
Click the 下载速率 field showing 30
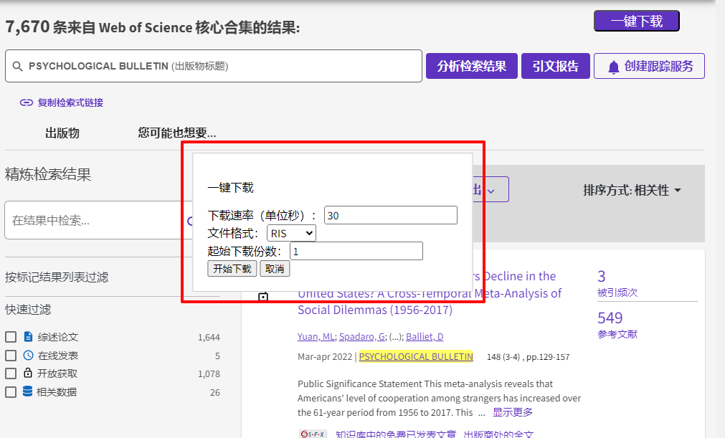tap(391, 215)
